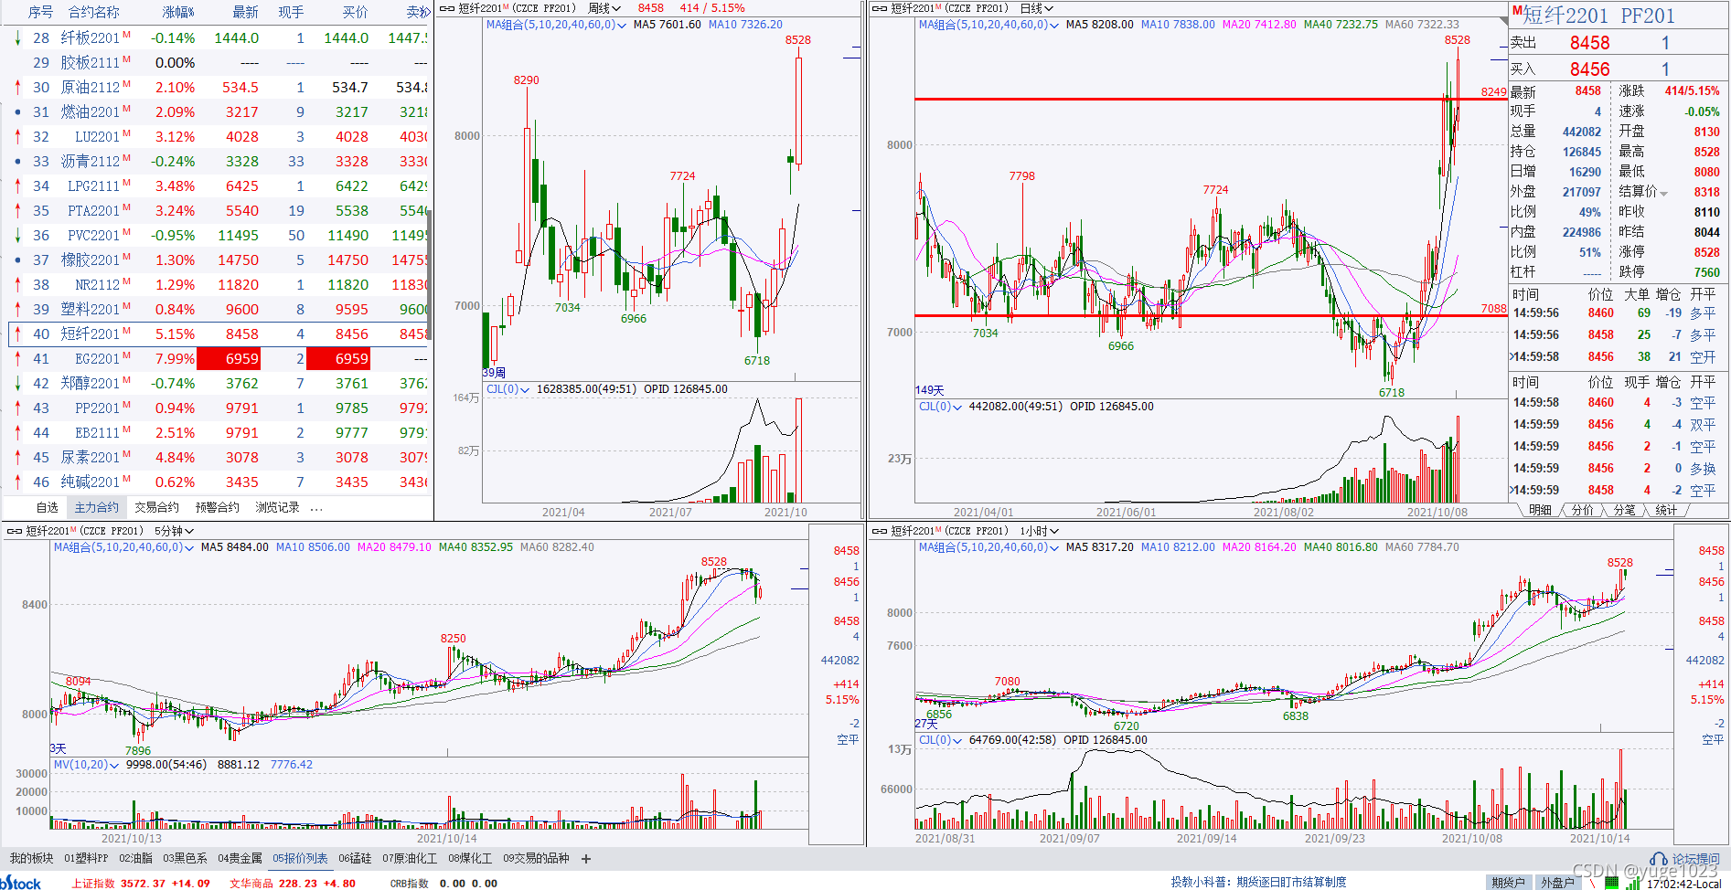The height and width of the screenshot is (890, 1731).
Task: Switch to 预警合约 tab
Action: (218, 508)
